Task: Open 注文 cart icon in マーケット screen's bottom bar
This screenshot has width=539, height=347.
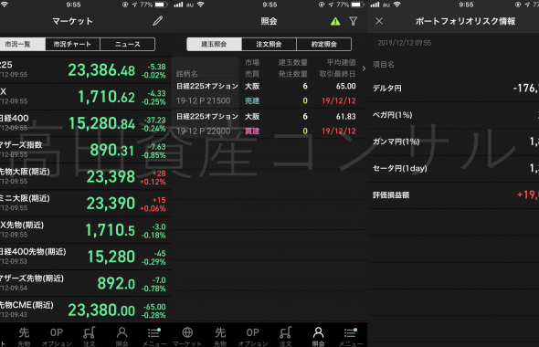Action: pyautogui.click(x=89, y=336)
